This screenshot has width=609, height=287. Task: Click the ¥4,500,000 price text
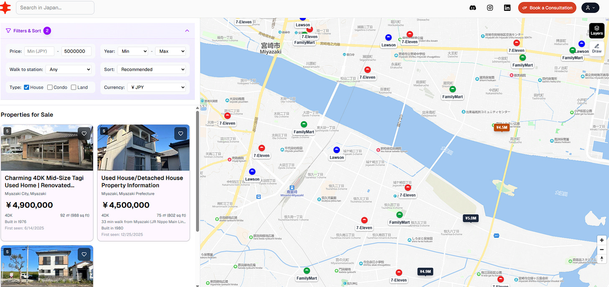[125, 205]
